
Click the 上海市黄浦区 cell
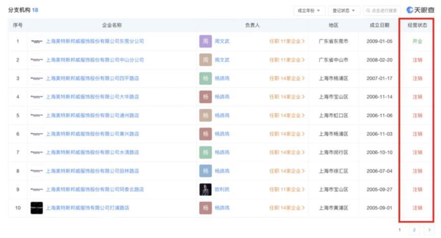pos(333,208)
